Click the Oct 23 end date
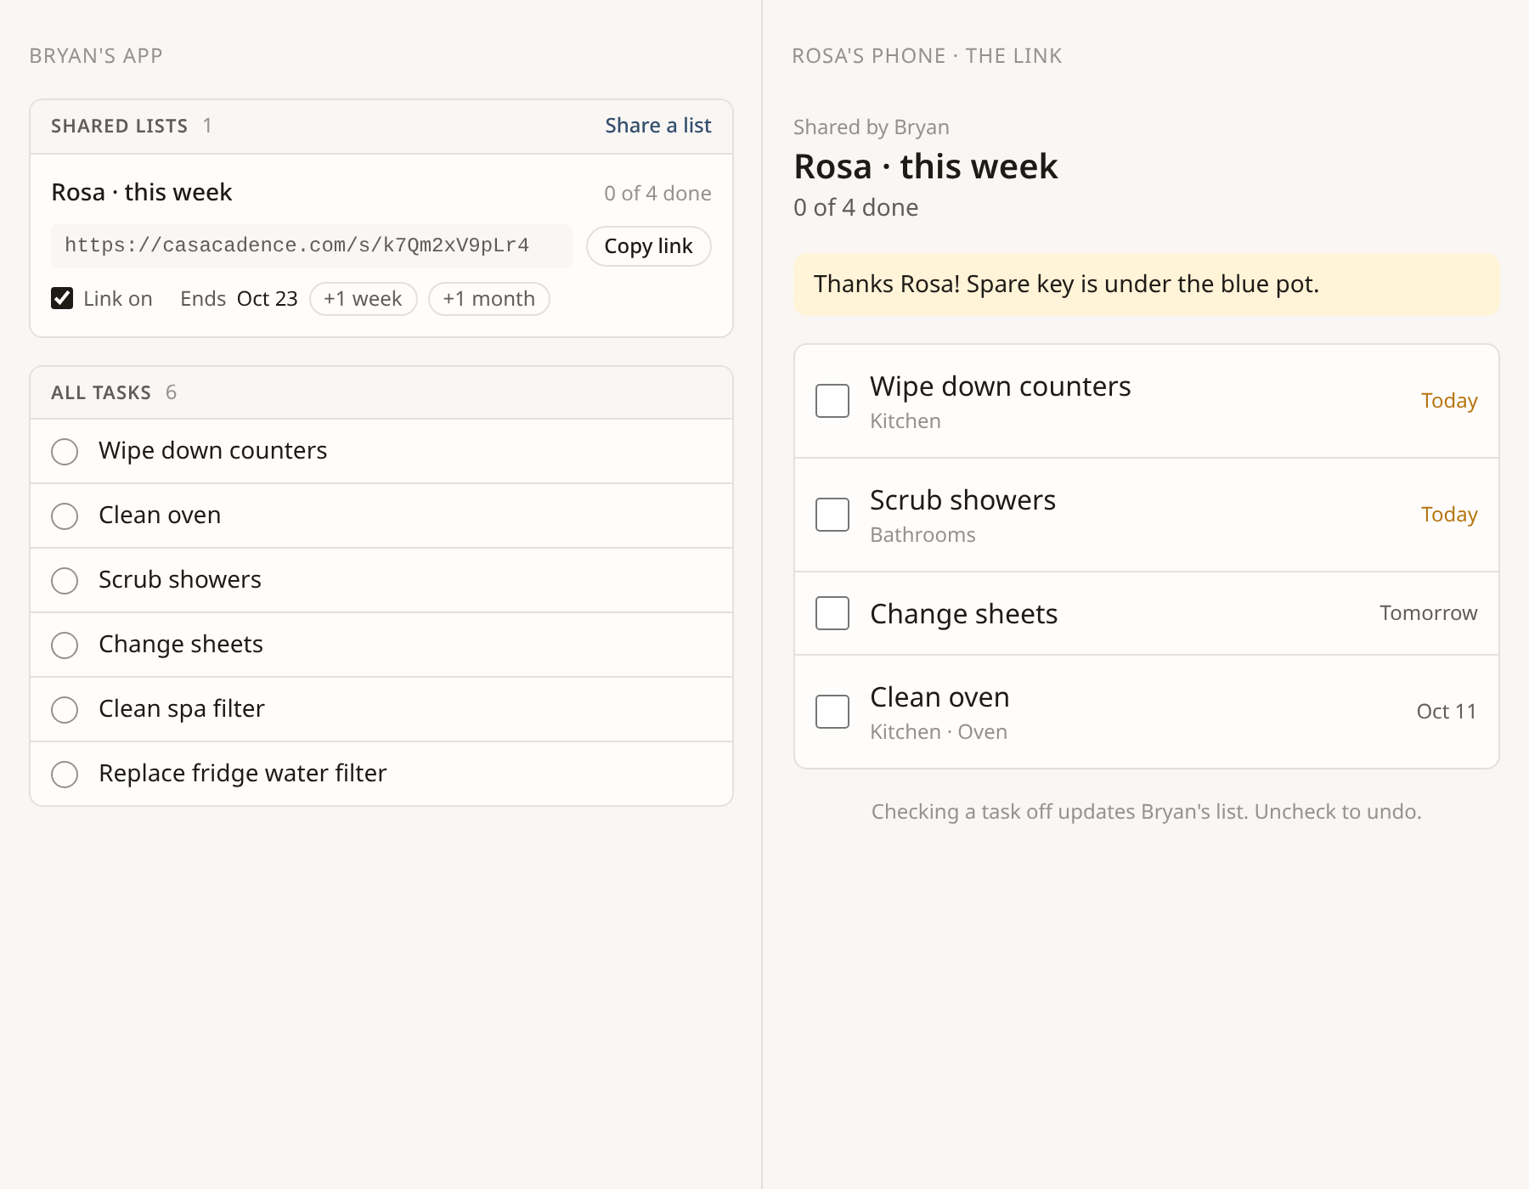Viewport: 1529px width, 1189px height. pyautogui.click(x=268, y=299)
